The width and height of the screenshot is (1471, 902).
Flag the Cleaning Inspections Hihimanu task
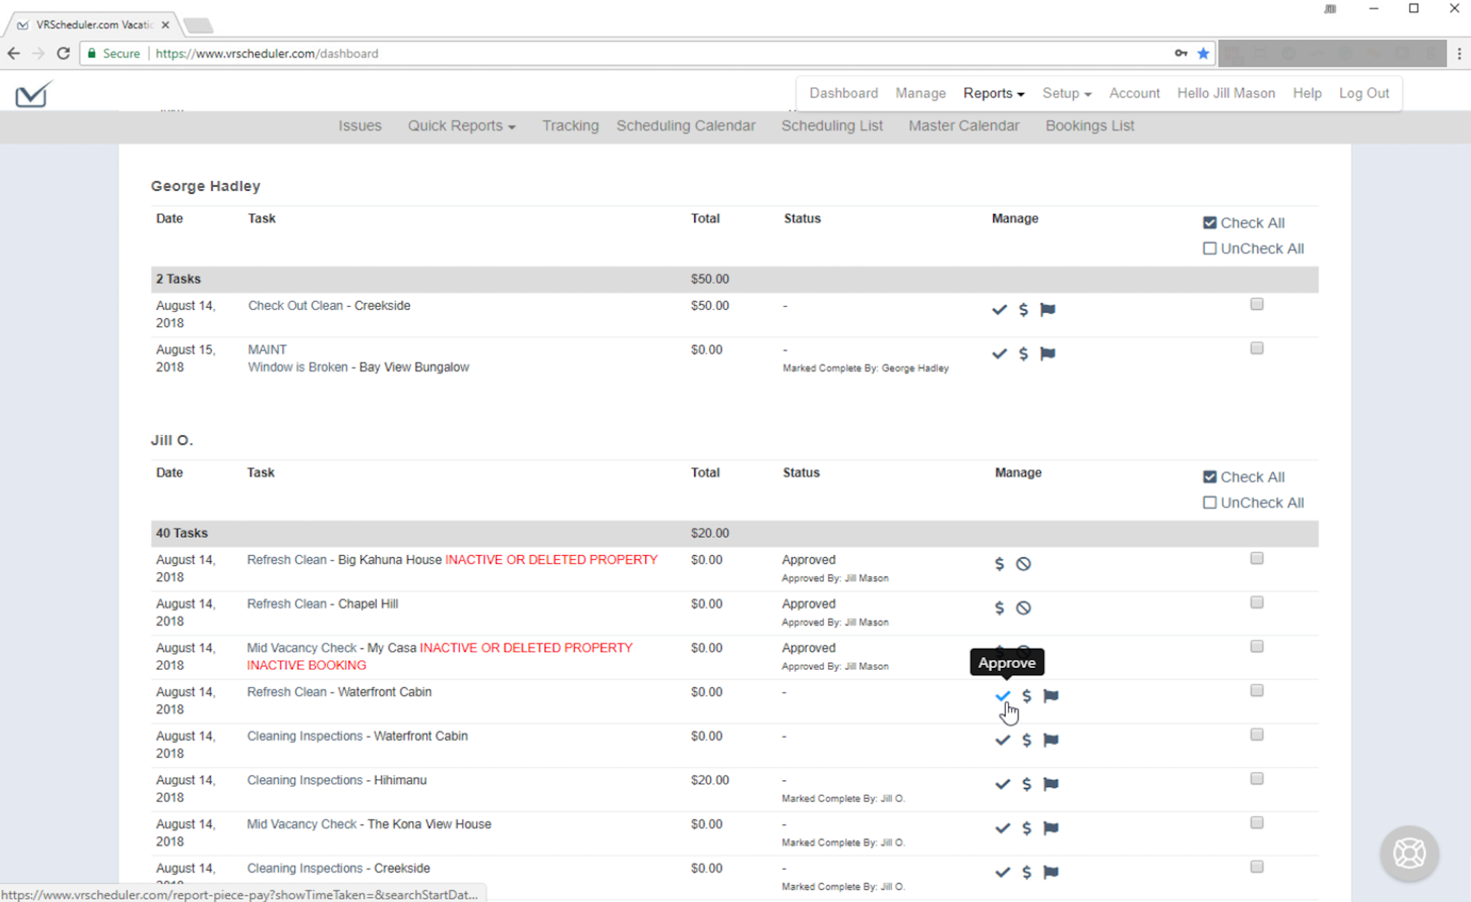(x=1051, y=784)
